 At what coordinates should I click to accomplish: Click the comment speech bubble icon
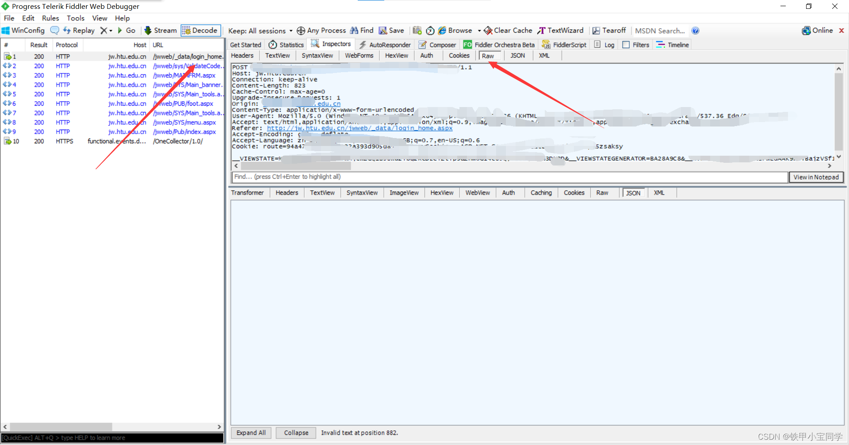tap(54, 31)
